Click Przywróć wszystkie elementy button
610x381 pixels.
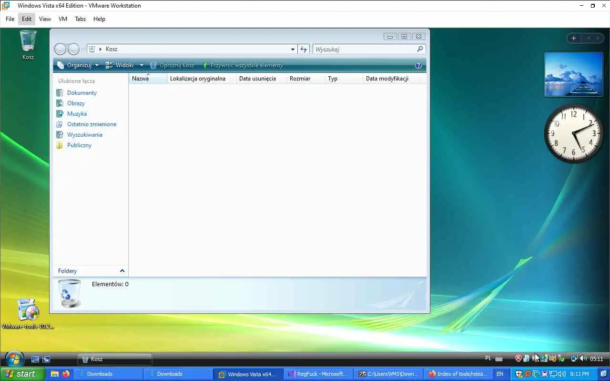[x=243, y=65]
